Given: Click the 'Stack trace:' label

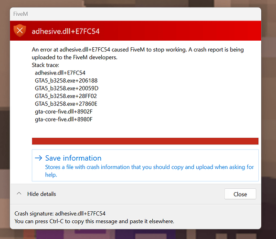Looking at the screenshot, I should pos(45,65).
